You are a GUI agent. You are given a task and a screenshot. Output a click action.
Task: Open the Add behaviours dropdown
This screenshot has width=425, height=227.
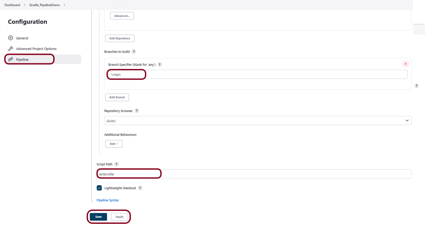114,144
